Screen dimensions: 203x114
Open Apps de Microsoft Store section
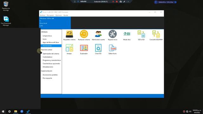coord(51,42)
